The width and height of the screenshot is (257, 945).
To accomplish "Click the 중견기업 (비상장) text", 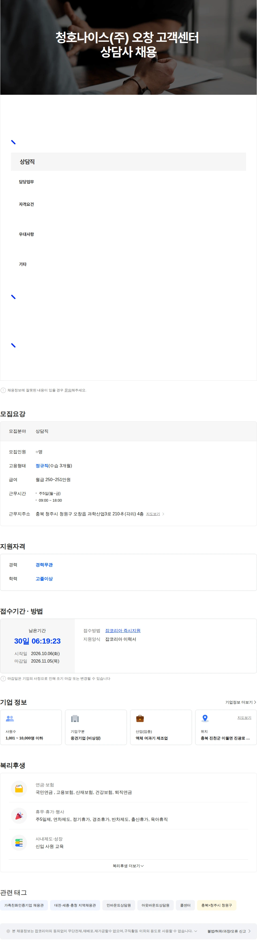I will coord(85,738).
